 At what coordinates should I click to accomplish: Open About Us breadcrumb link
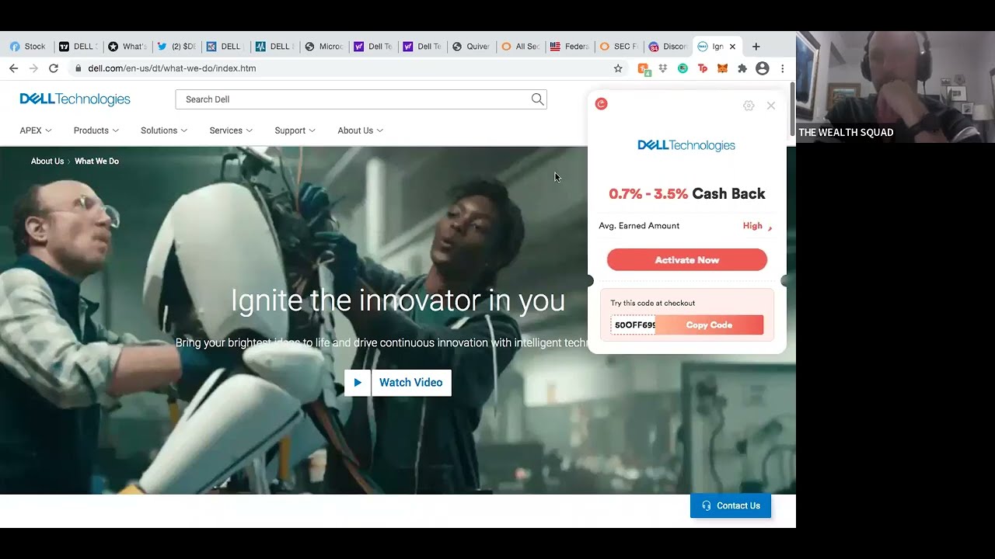tap(47, 161)
